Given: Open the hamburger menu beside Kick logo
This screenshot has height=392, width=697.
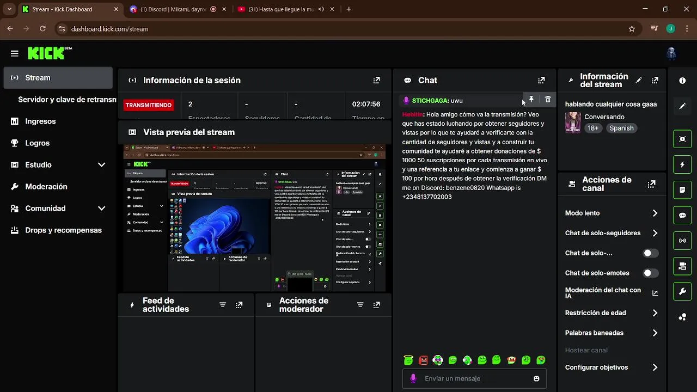Looking at the screenshot, I should click(15, 53).
